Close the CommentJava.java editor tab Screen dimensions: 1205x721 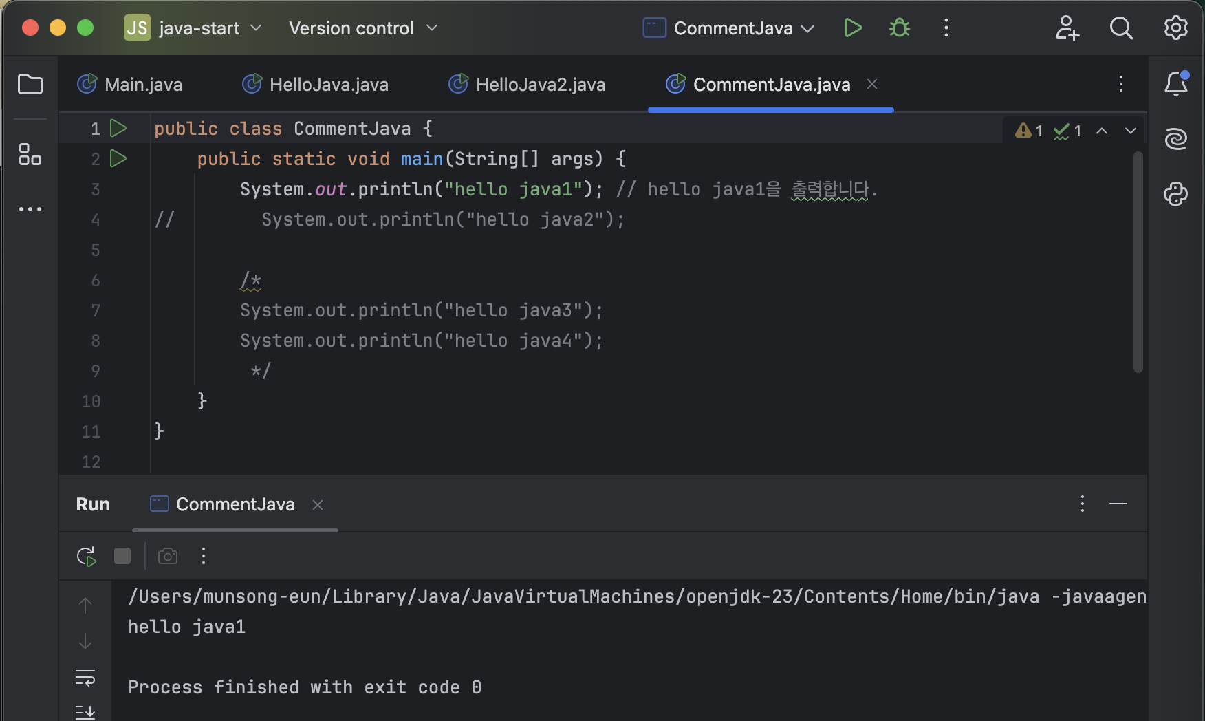coord(872,84)
